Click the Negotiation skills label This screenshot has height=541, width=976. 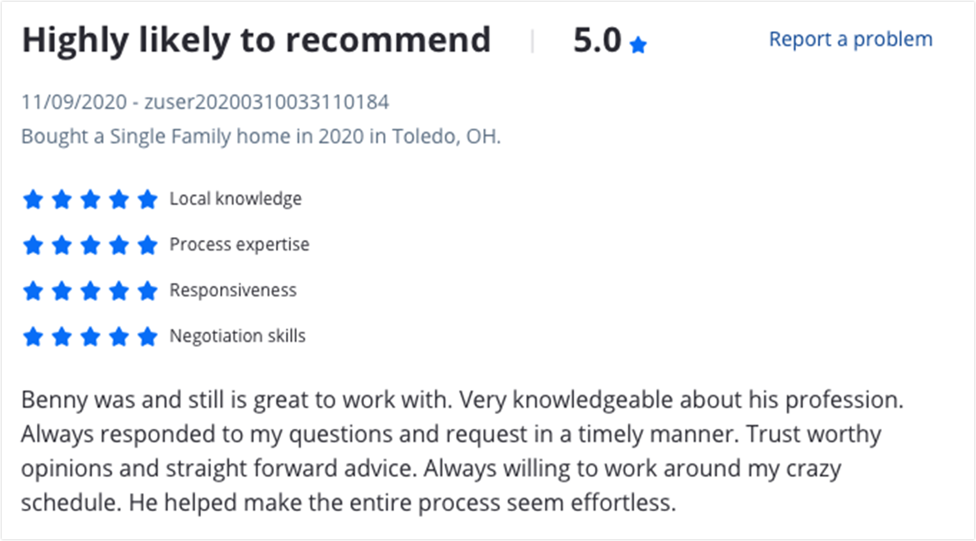point(238,336)
